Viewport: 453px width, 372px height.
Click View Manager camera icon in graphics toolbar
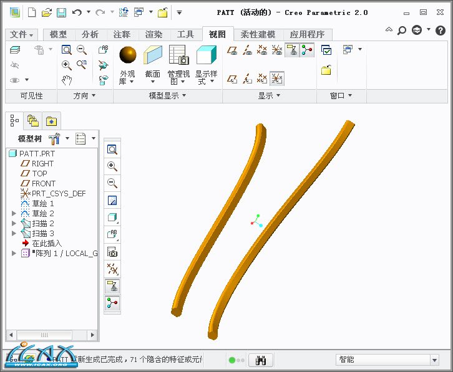[112, 252]
